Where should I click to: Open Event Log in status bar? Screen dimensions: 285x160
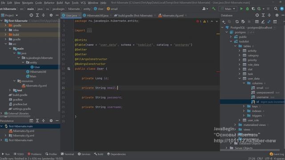pos(277,154)
